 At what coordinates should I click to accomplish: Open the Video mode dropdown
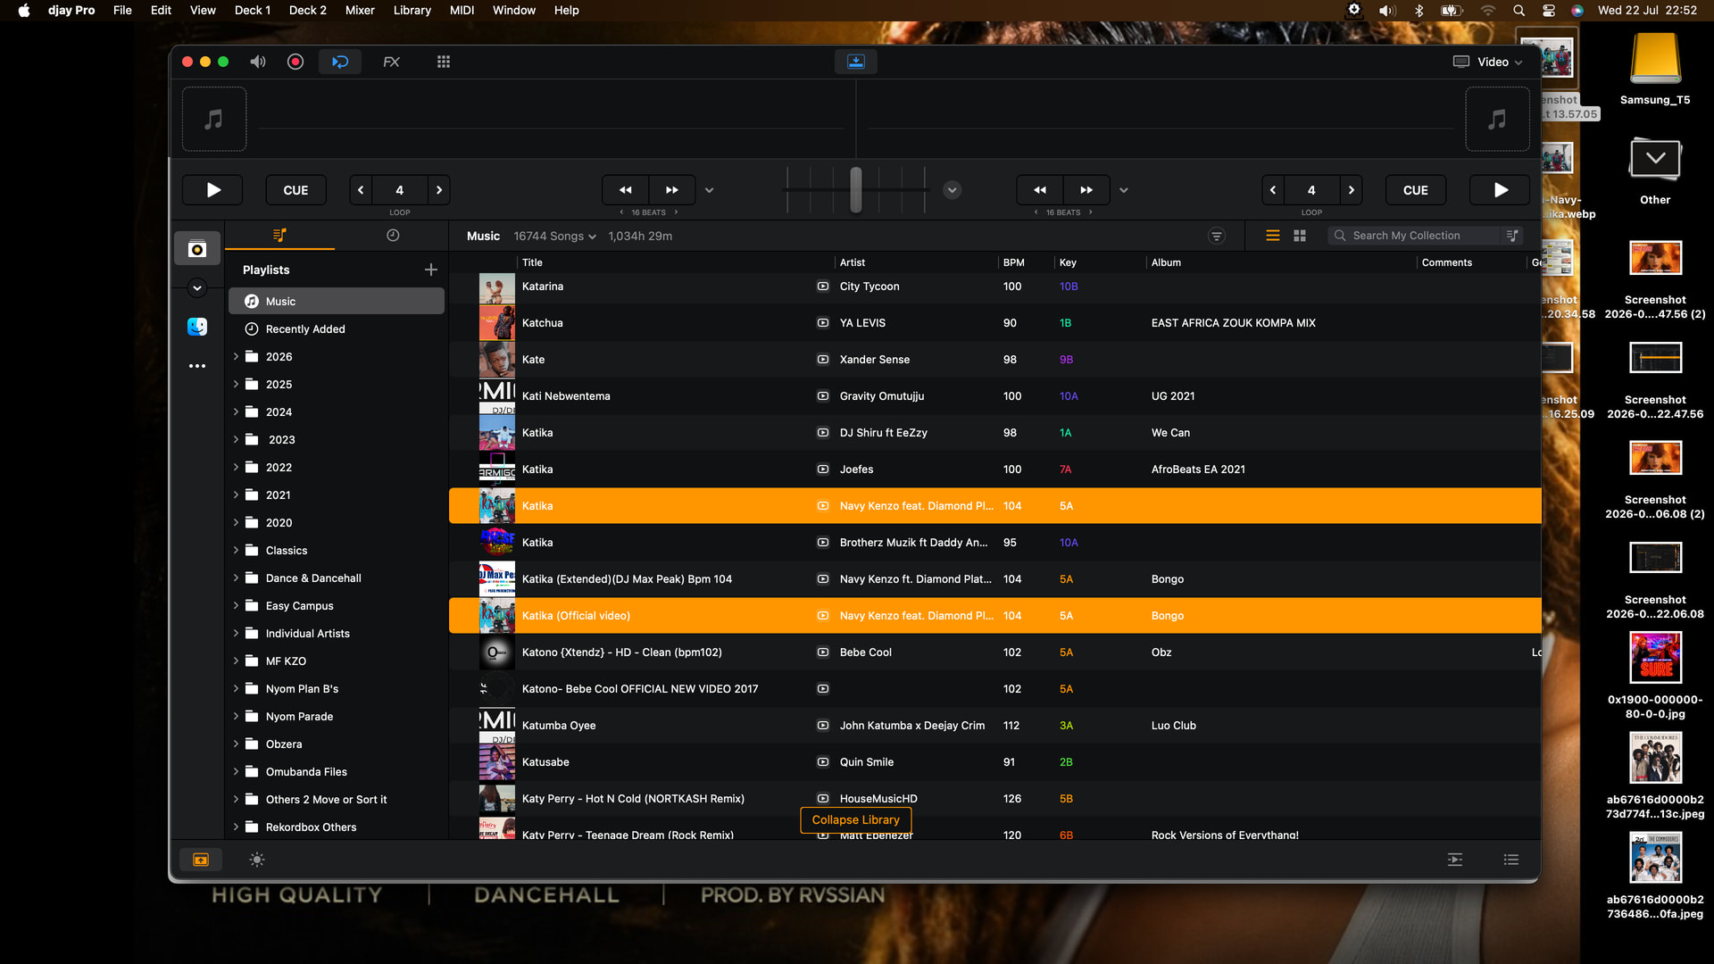(x=1488, y=62)
